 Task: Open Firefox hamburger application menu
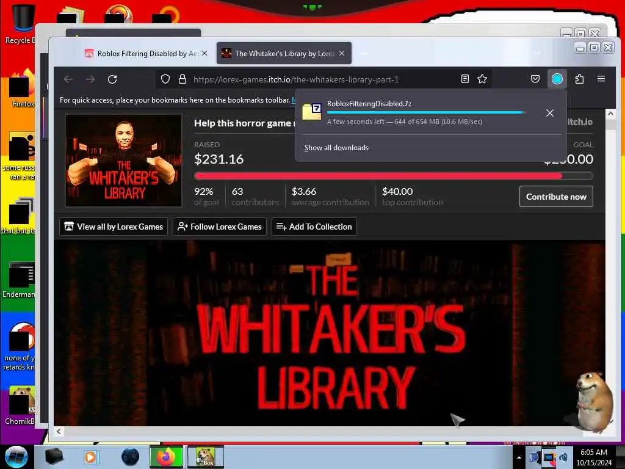[601, 79]
